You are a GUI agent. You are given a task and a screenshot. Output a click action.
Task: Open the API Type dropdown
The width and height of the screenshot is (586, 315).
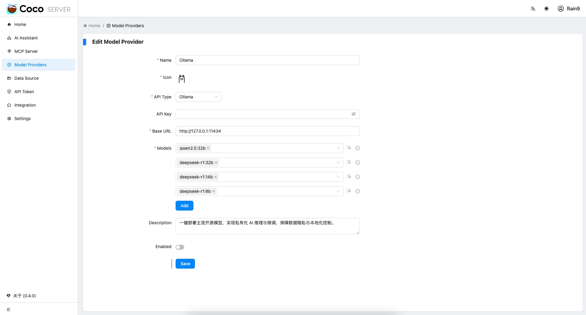(199, 97)
